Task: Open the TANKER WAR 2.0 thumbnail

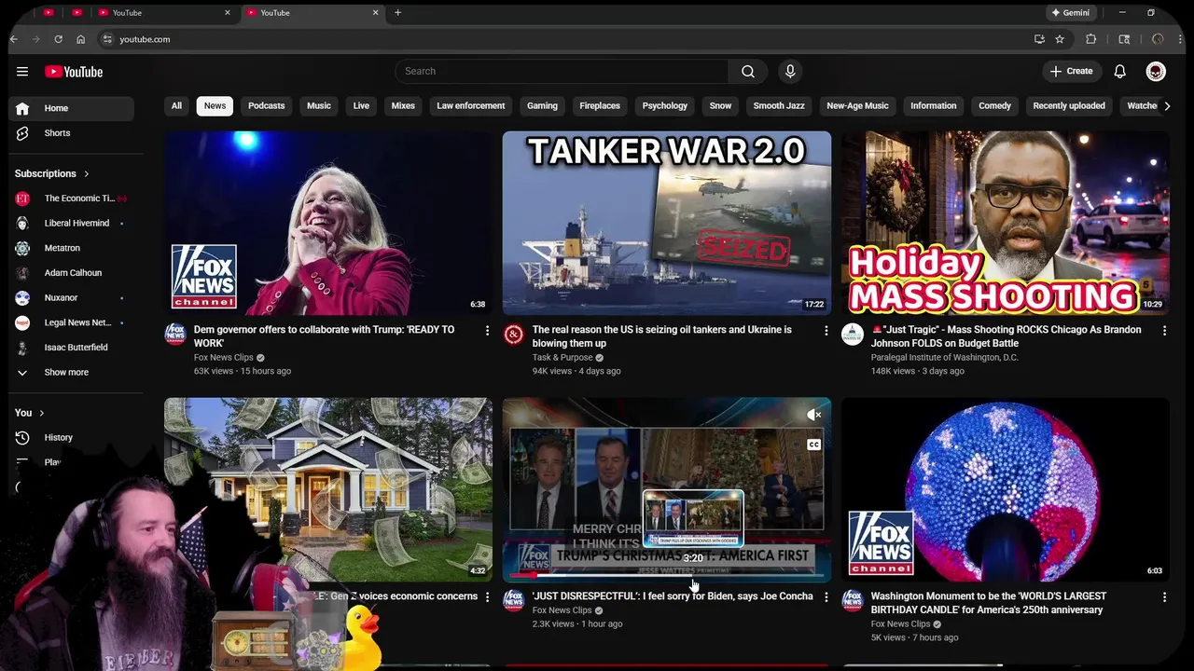Action: point(667,223)
